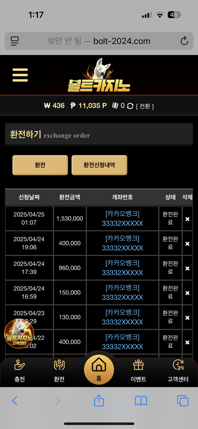The width and height of the screenshot is (198, 429).
Task: Open 환전신청내역 history button
Action: pos(99,165)
